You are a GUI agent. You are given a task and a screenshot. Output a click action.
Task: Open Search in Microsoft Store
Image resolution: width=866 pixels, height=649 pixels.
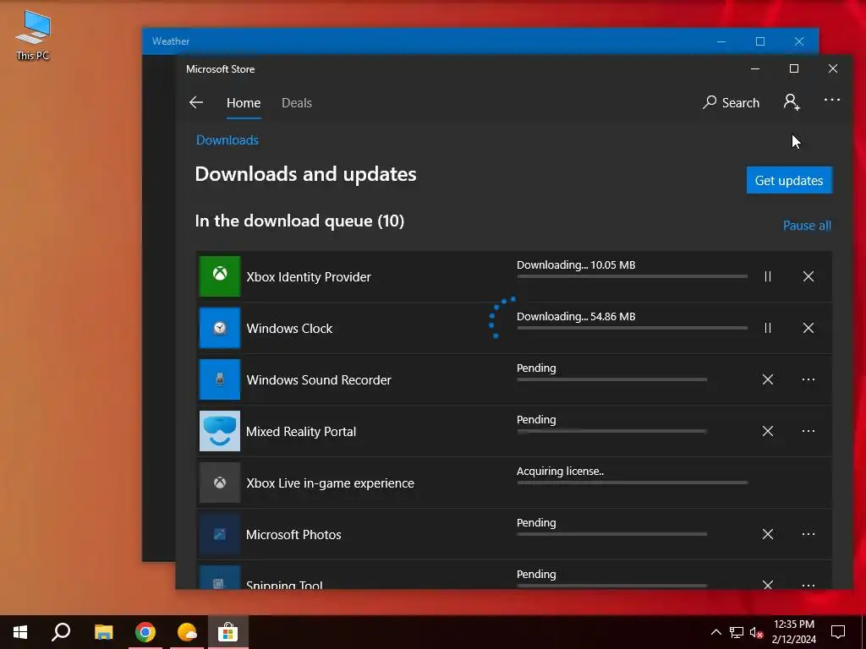[x=731, y=102]
